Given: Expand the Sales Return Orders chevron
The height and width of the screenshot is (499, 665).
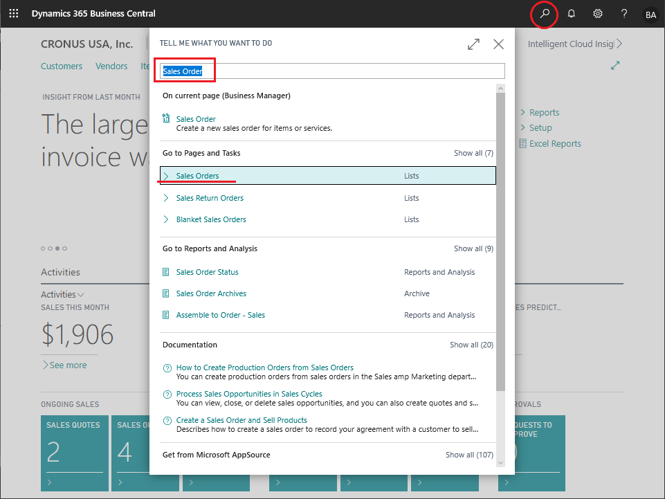Looking at the screenshot, I should (166, 198).
